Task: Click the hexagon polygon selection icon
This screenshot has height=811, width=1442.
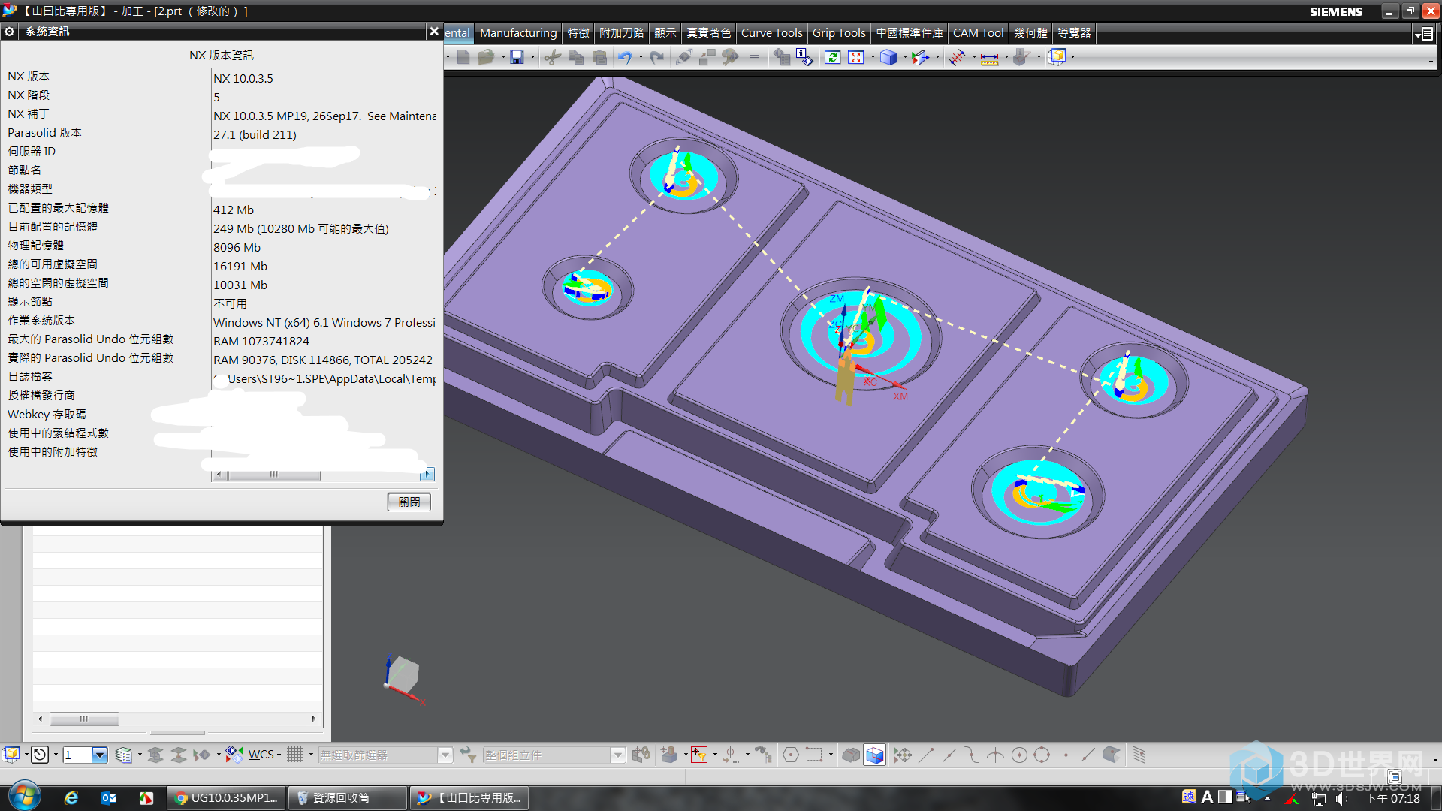Action: coord(791,755)
